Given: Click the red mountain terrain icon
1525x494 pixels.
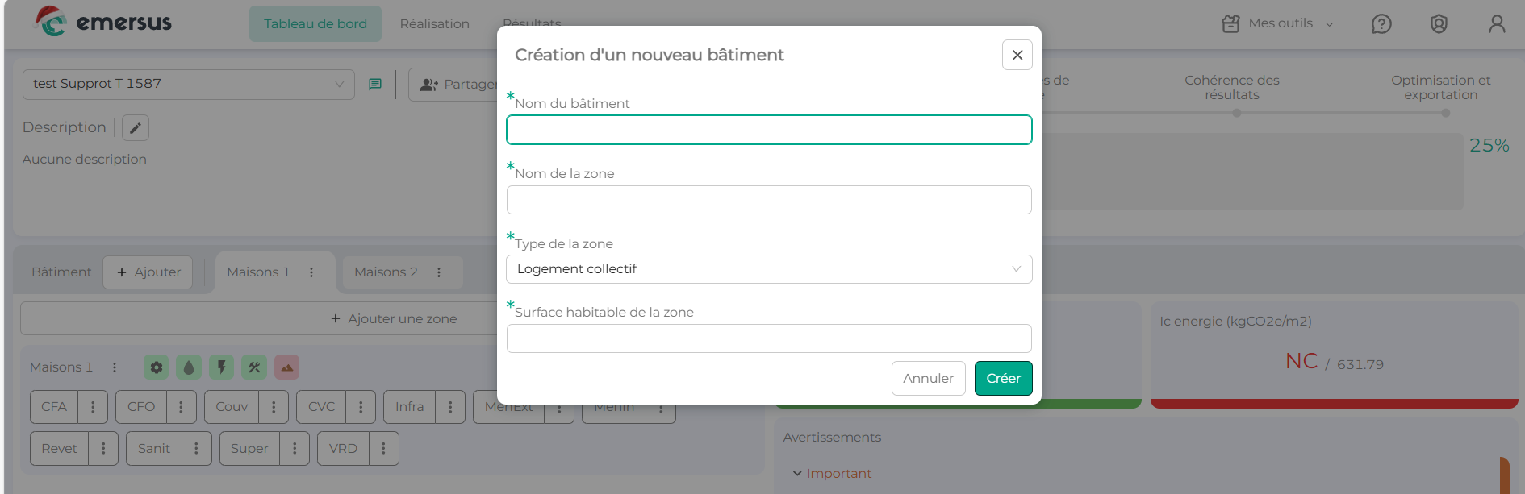Looking at the screenshot, I should (286, 367).
